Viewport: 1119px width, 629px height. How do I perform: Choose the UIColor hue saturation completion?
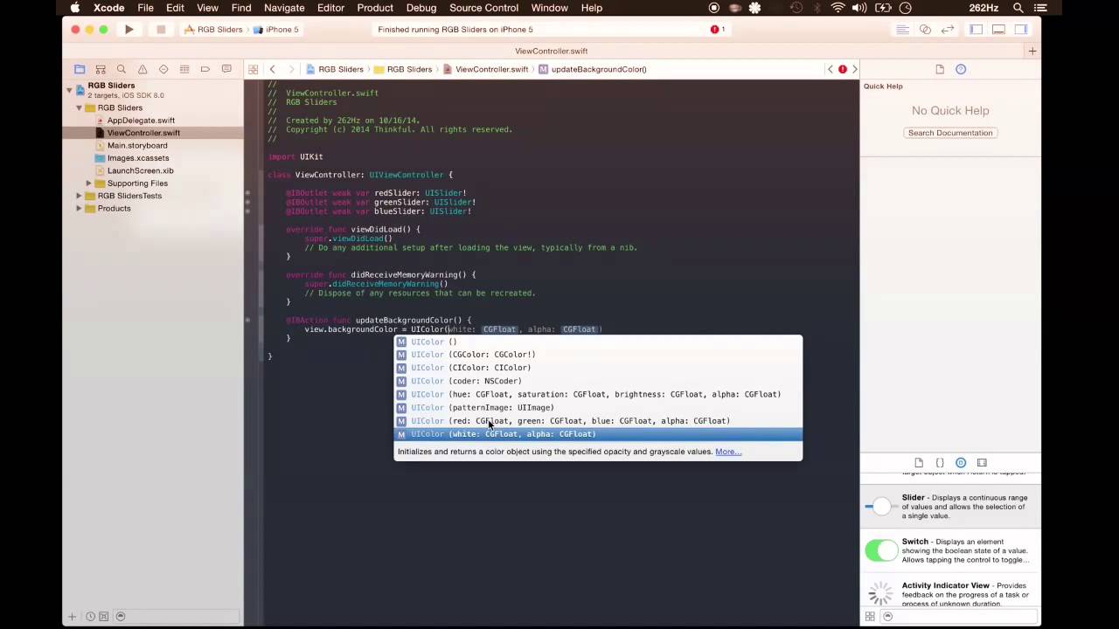coord(598,394)
